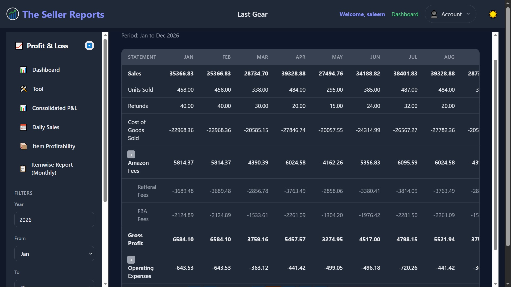This screenshot has height=287, width=511.
Task: Click the Daily Sales calendar icon
Action: (x=23, y=127)
